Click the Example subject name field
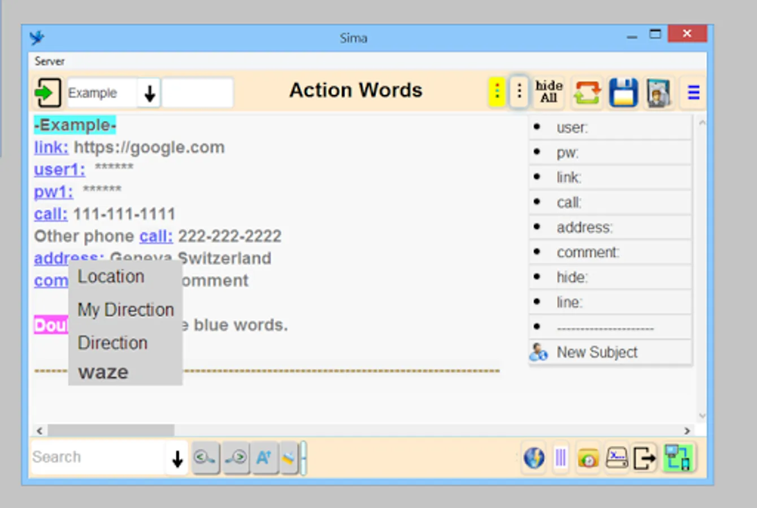 point(102,93)
